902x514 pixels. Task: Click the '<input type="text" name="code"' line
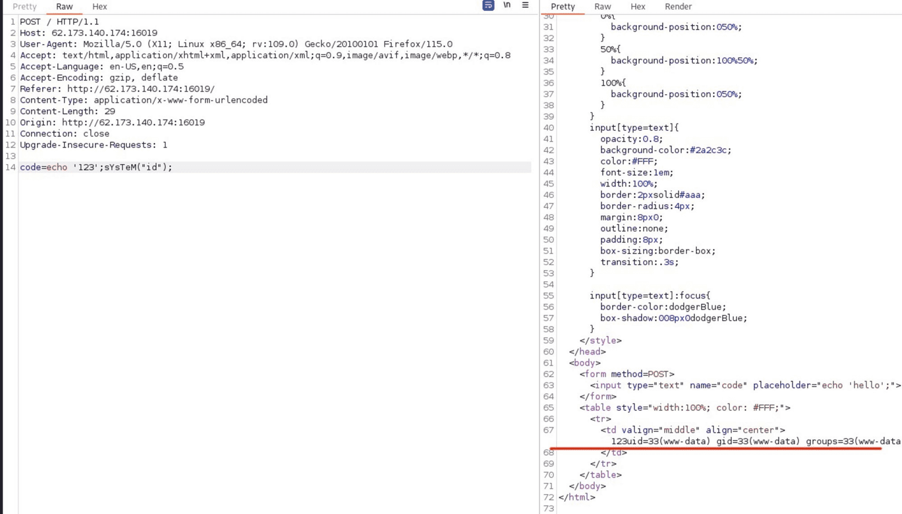pos(745,385)
